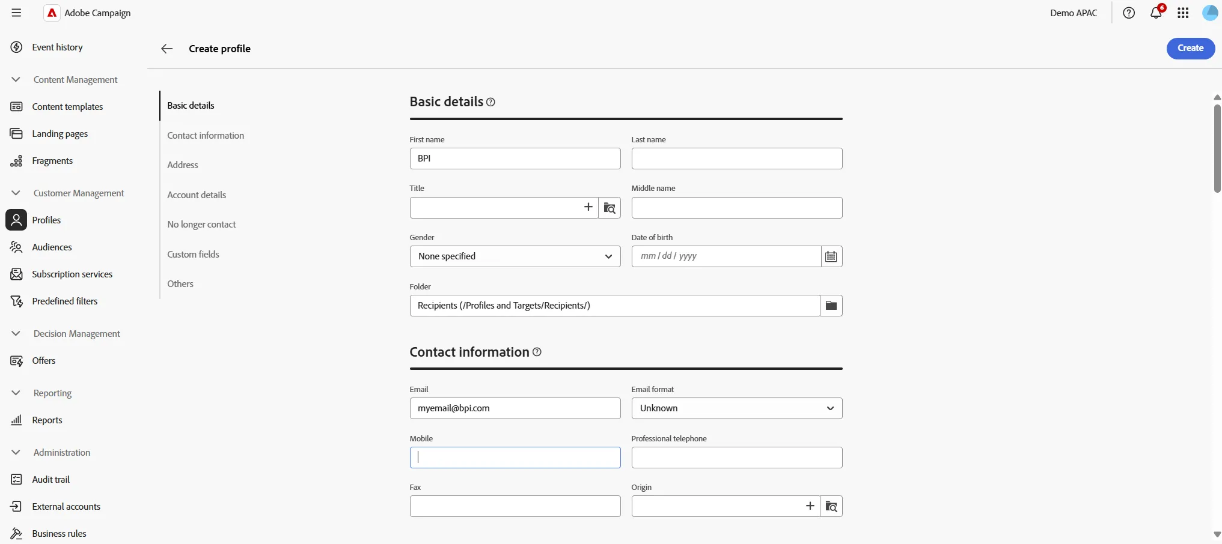
Task: Add a new Origin with plus icon
Action: coord(810,506)
